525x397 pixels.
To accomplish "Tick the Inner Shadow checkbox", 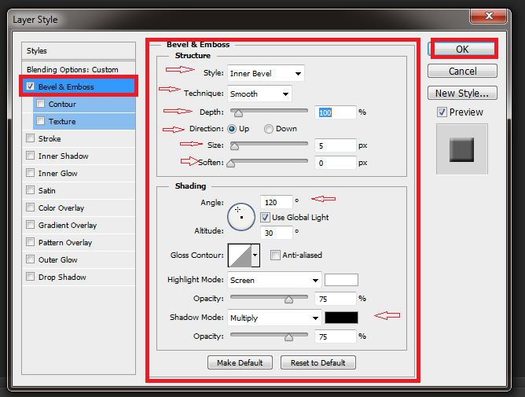I will pos(30,156).
